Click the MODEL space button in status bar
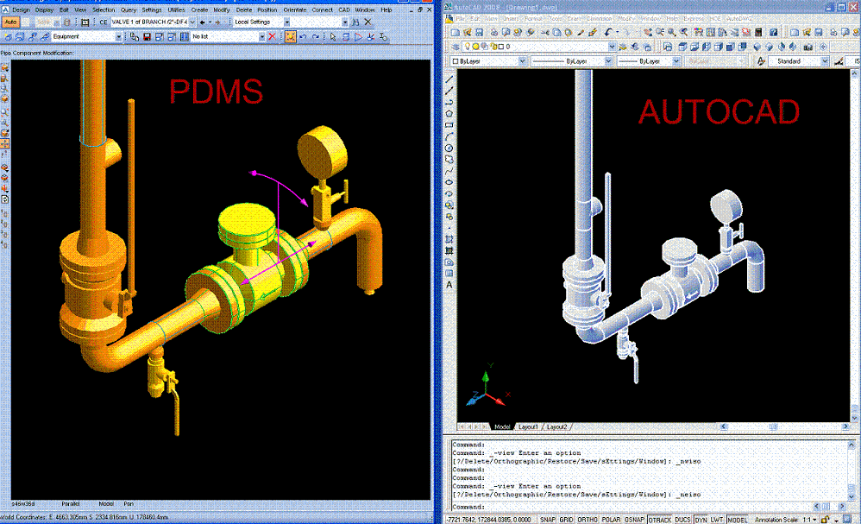Image resolution: width=861 pixels, height=524 pixels. point(737,520)
